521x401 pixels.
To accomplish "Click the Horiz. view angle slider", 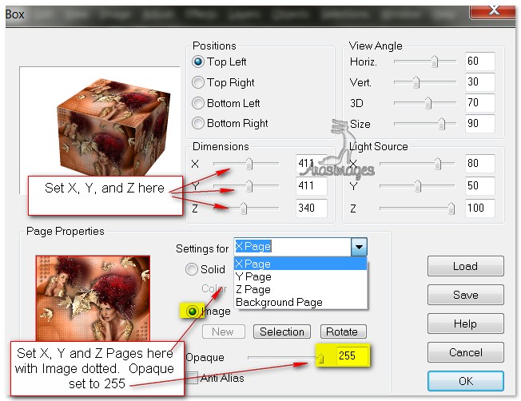I will [x=435, y=61].
